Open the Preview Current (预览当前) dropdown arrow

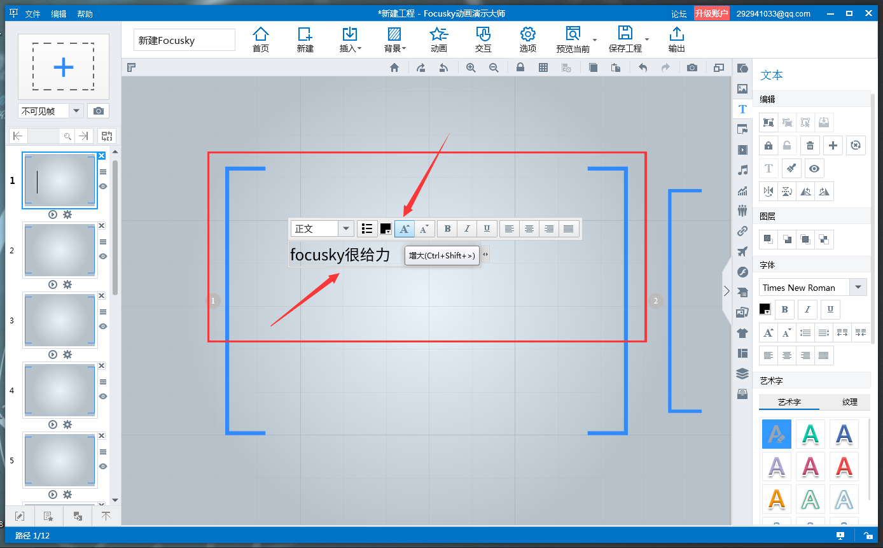point(595,39)
